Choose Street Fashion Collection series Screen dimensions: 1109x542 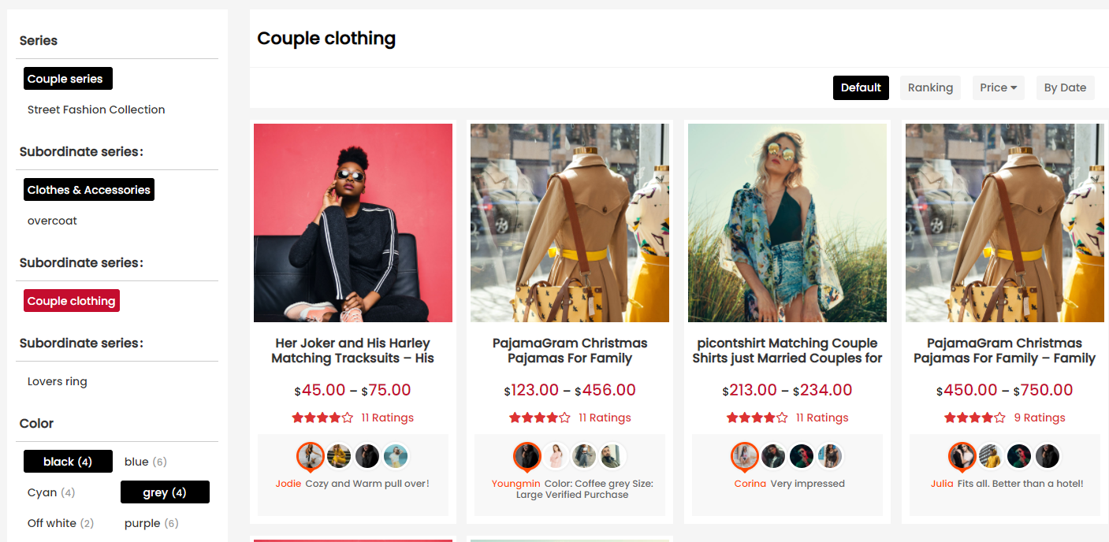[96, 110]
